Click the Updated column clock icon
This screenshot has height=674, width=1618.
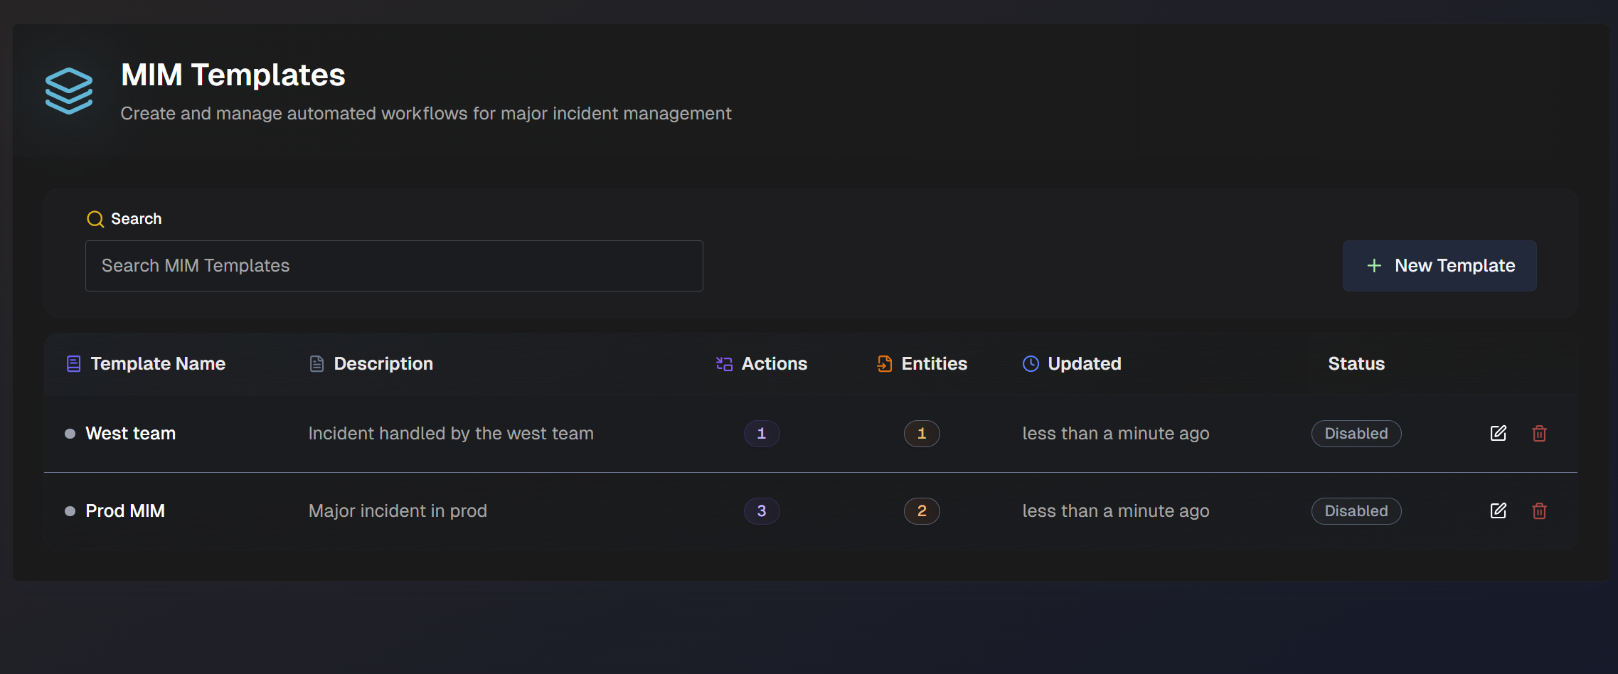pos(1030,363)
